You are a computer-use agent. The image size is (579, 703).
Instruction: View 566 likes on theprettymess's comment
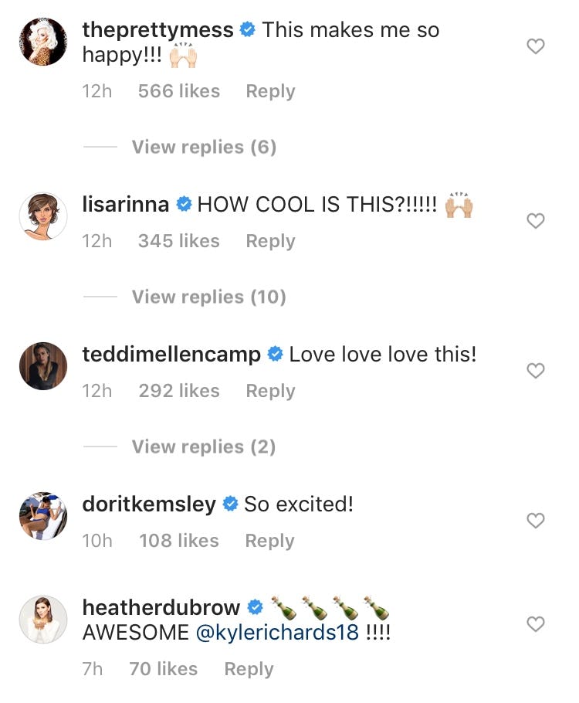[x=178, y=91]
